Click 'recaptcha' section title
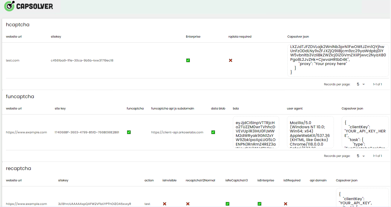Image resolution: width=391 pixels, height=207 pixels. [19, 169]
